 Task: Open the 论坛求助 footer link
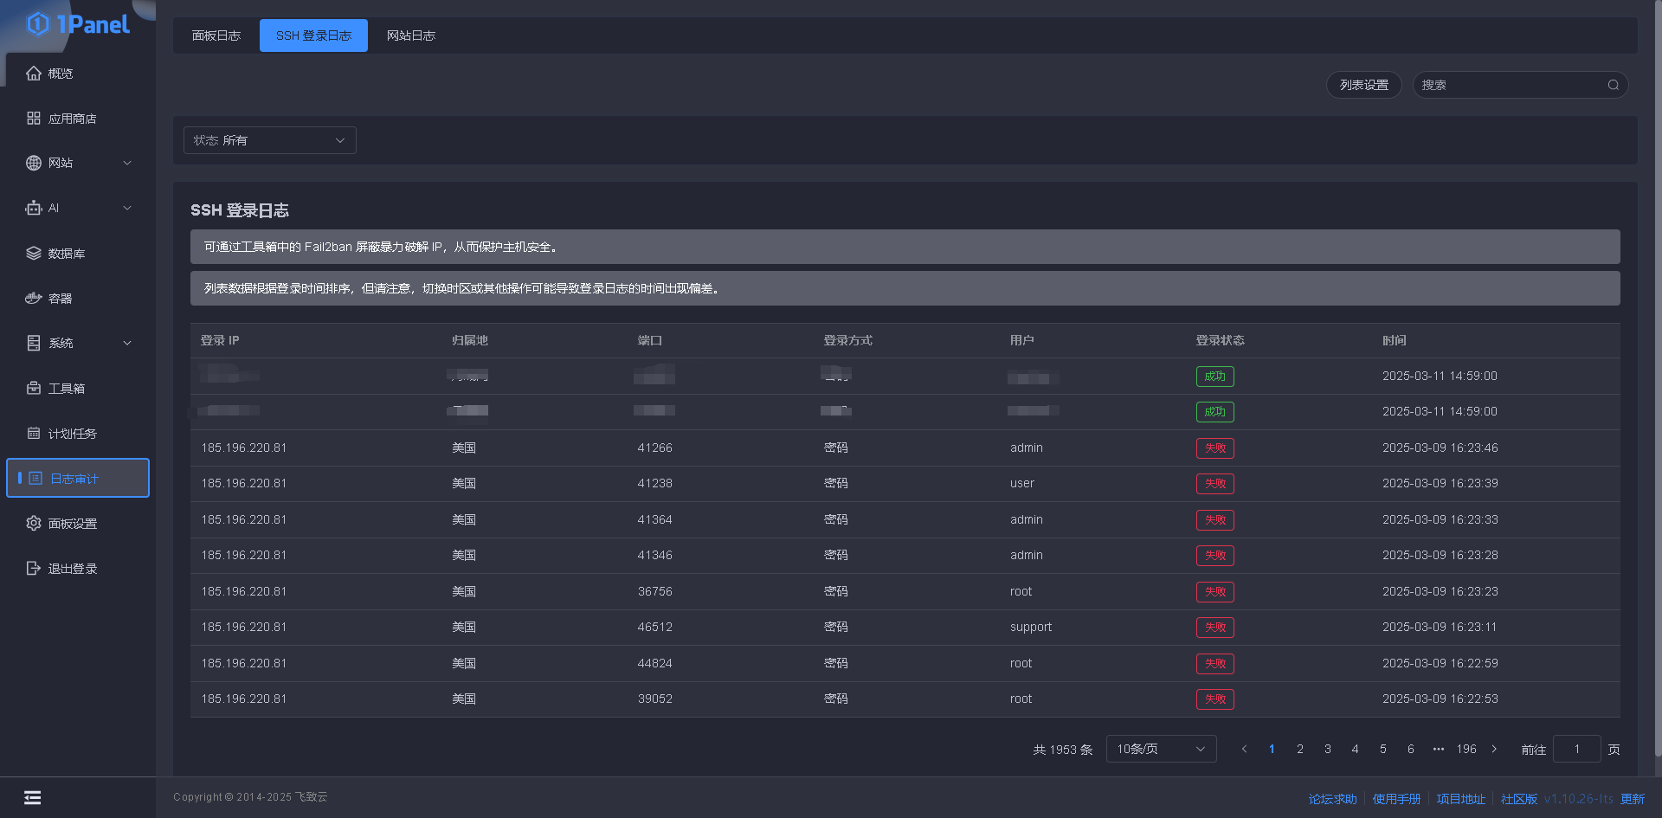pos(1332,799)
